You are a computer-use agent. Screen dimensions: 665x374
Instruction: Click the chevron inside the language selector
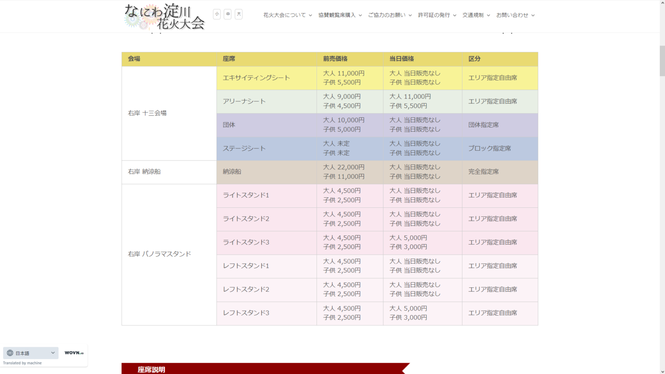(x=54, y=353)
